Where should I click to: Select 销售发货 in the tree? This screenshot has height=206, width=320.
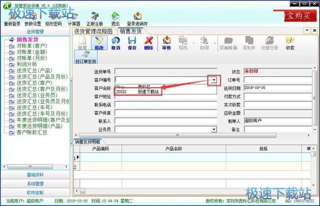pos(27,40)
